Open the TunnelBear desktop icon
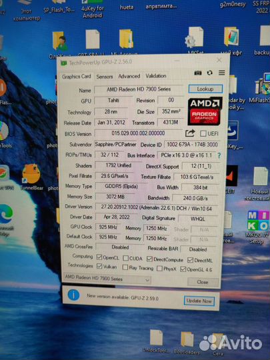 click(x=31, y=177)
